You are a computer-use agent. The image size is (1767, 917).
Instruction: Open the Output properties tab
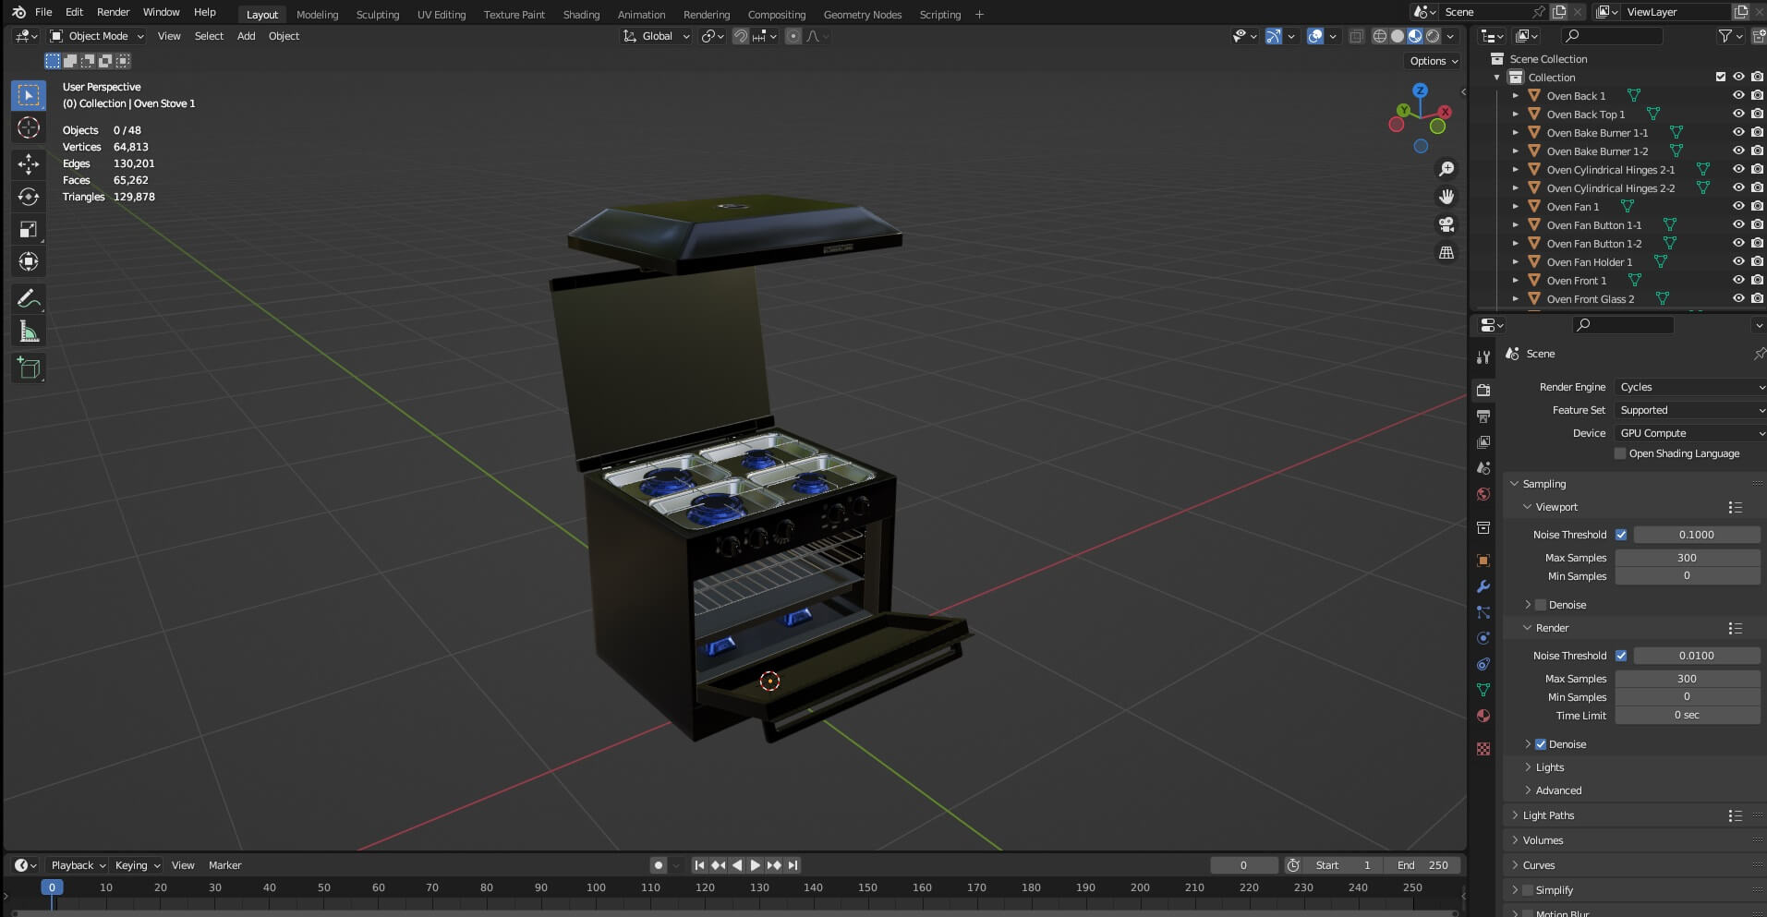tap(1483, 416)
